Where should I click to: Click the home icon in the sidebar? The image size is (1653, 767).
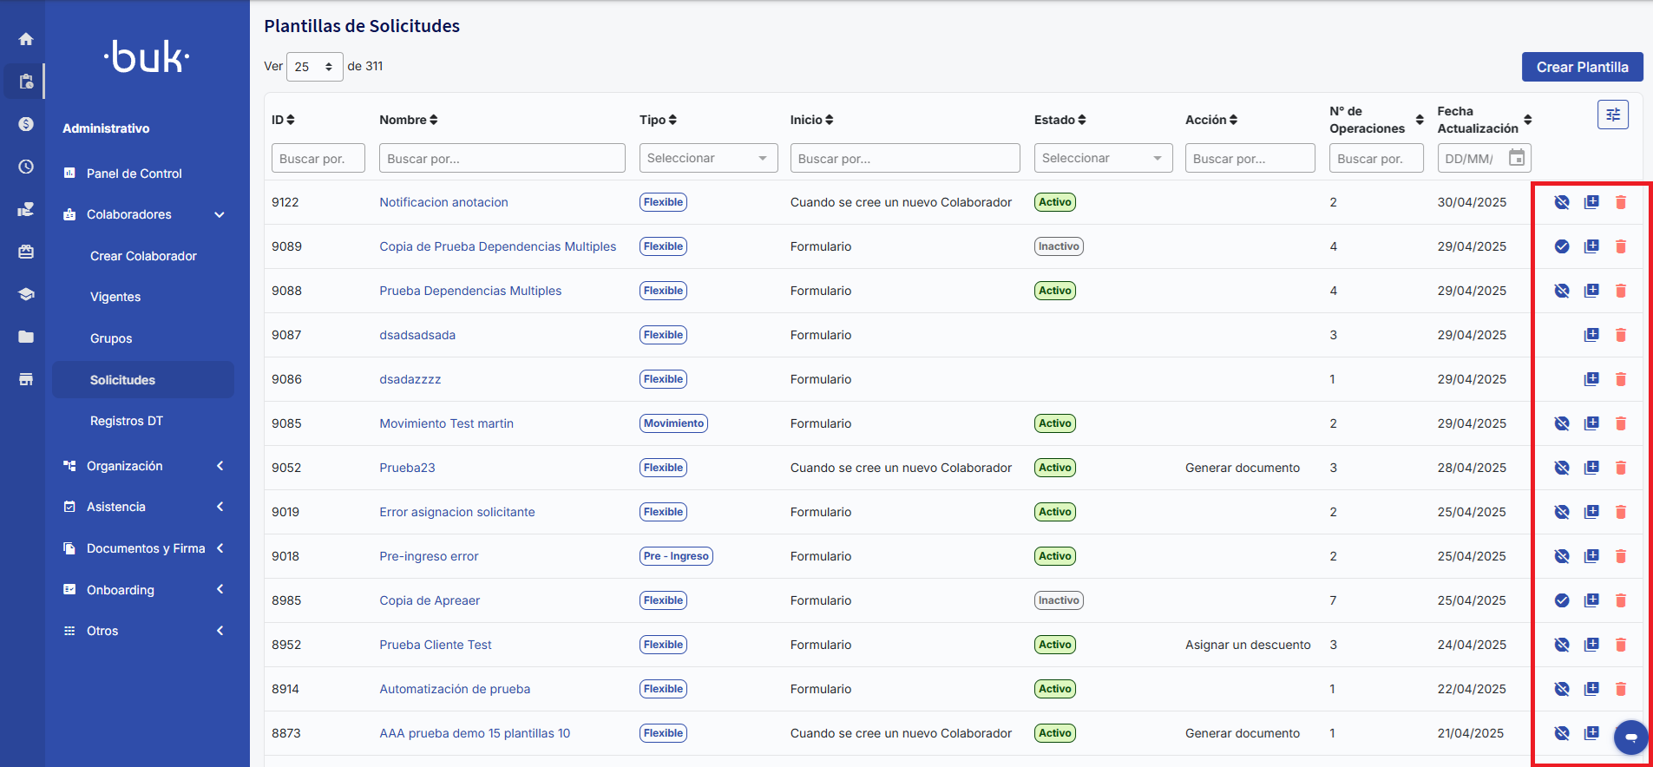pyautogui.click(x=26, y=39)
